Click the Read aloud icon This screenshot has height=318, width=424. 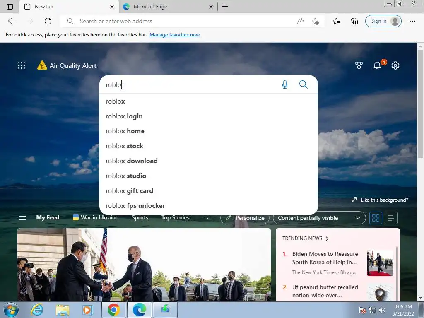[x=300, y=21]
